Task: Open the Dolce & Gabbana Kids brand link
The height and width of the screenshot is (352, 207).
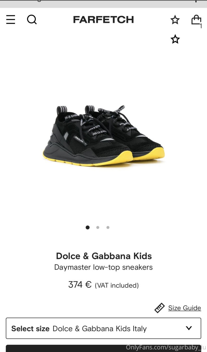Action: pyautogui.click(x=104, y=256)
